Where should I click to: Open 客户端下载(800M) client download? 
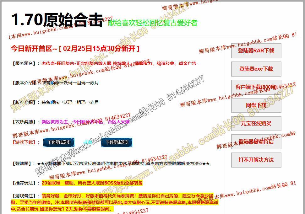pyautogui.click(x=256, y=87)
